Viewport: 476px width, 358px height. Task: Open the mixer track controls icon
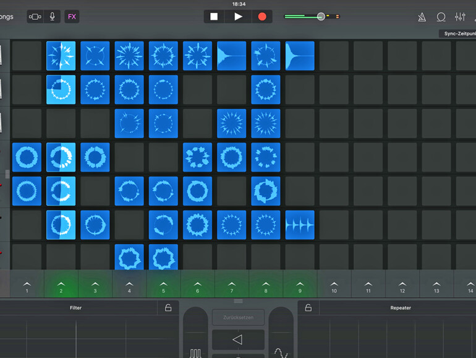(x=460, y=17)
